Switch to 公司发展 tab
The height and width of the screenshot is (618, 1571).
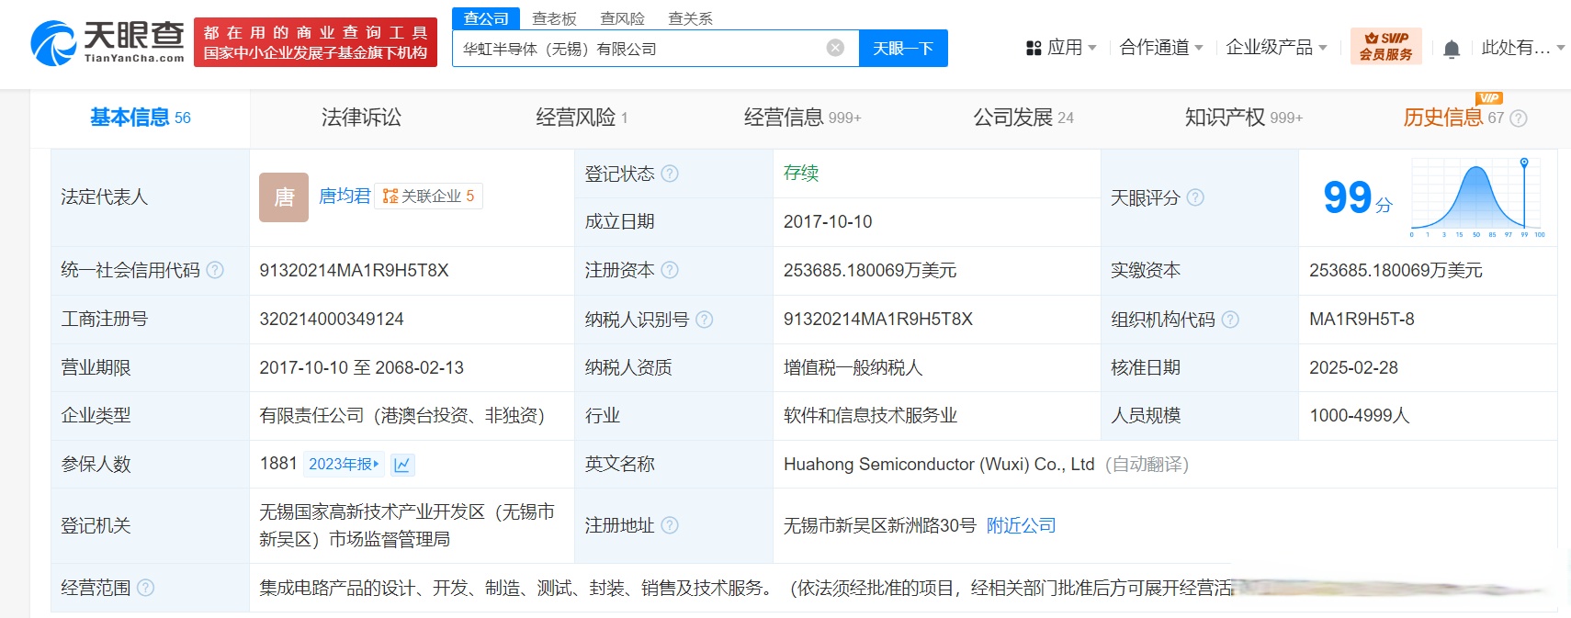coord(1023,118)
